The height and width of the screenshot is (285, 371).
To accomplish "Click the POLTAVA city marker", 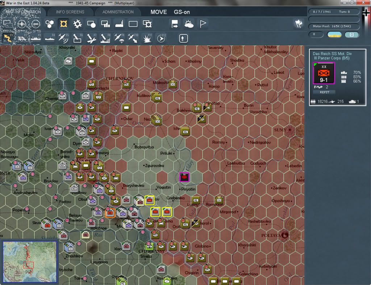I will point(285,235).
